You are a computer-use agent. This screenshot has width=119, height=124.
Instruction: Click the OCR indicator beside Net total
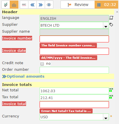[x=111, y=90]
